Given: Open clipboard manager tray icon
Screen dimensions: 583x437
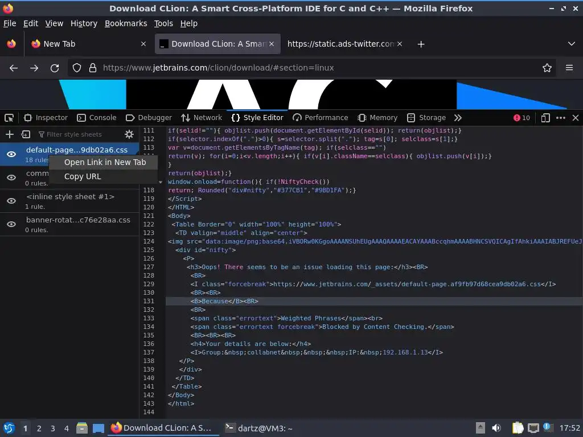Looking at the screenshot, I should (x=517, y=428).
